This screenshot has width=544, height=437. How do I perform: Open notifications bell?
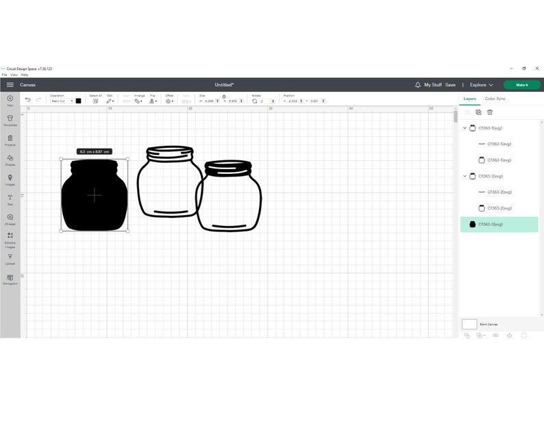click(418, 85)
